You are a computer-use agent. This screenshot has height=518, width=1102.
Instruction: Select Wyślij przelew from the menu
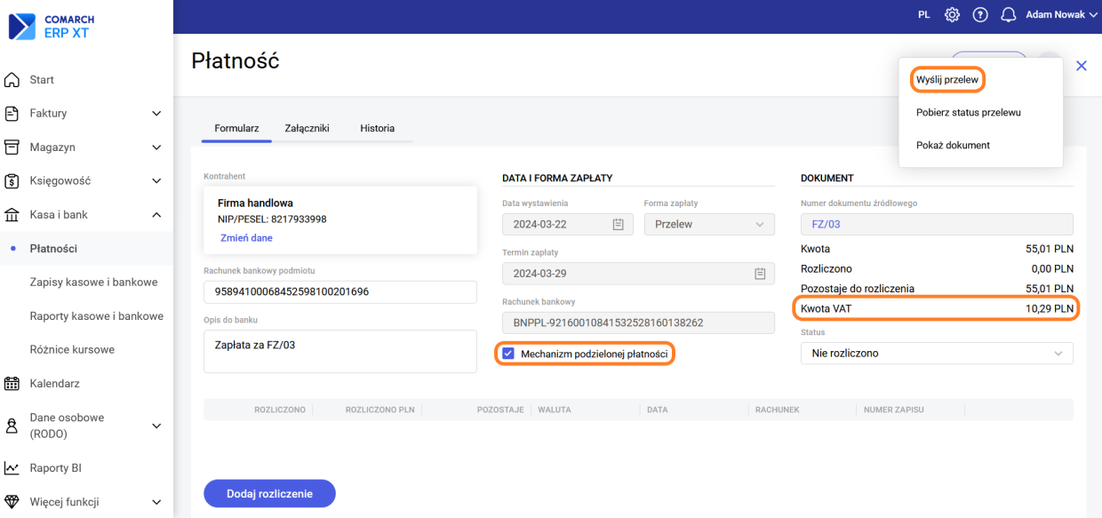tap(946, 80)
